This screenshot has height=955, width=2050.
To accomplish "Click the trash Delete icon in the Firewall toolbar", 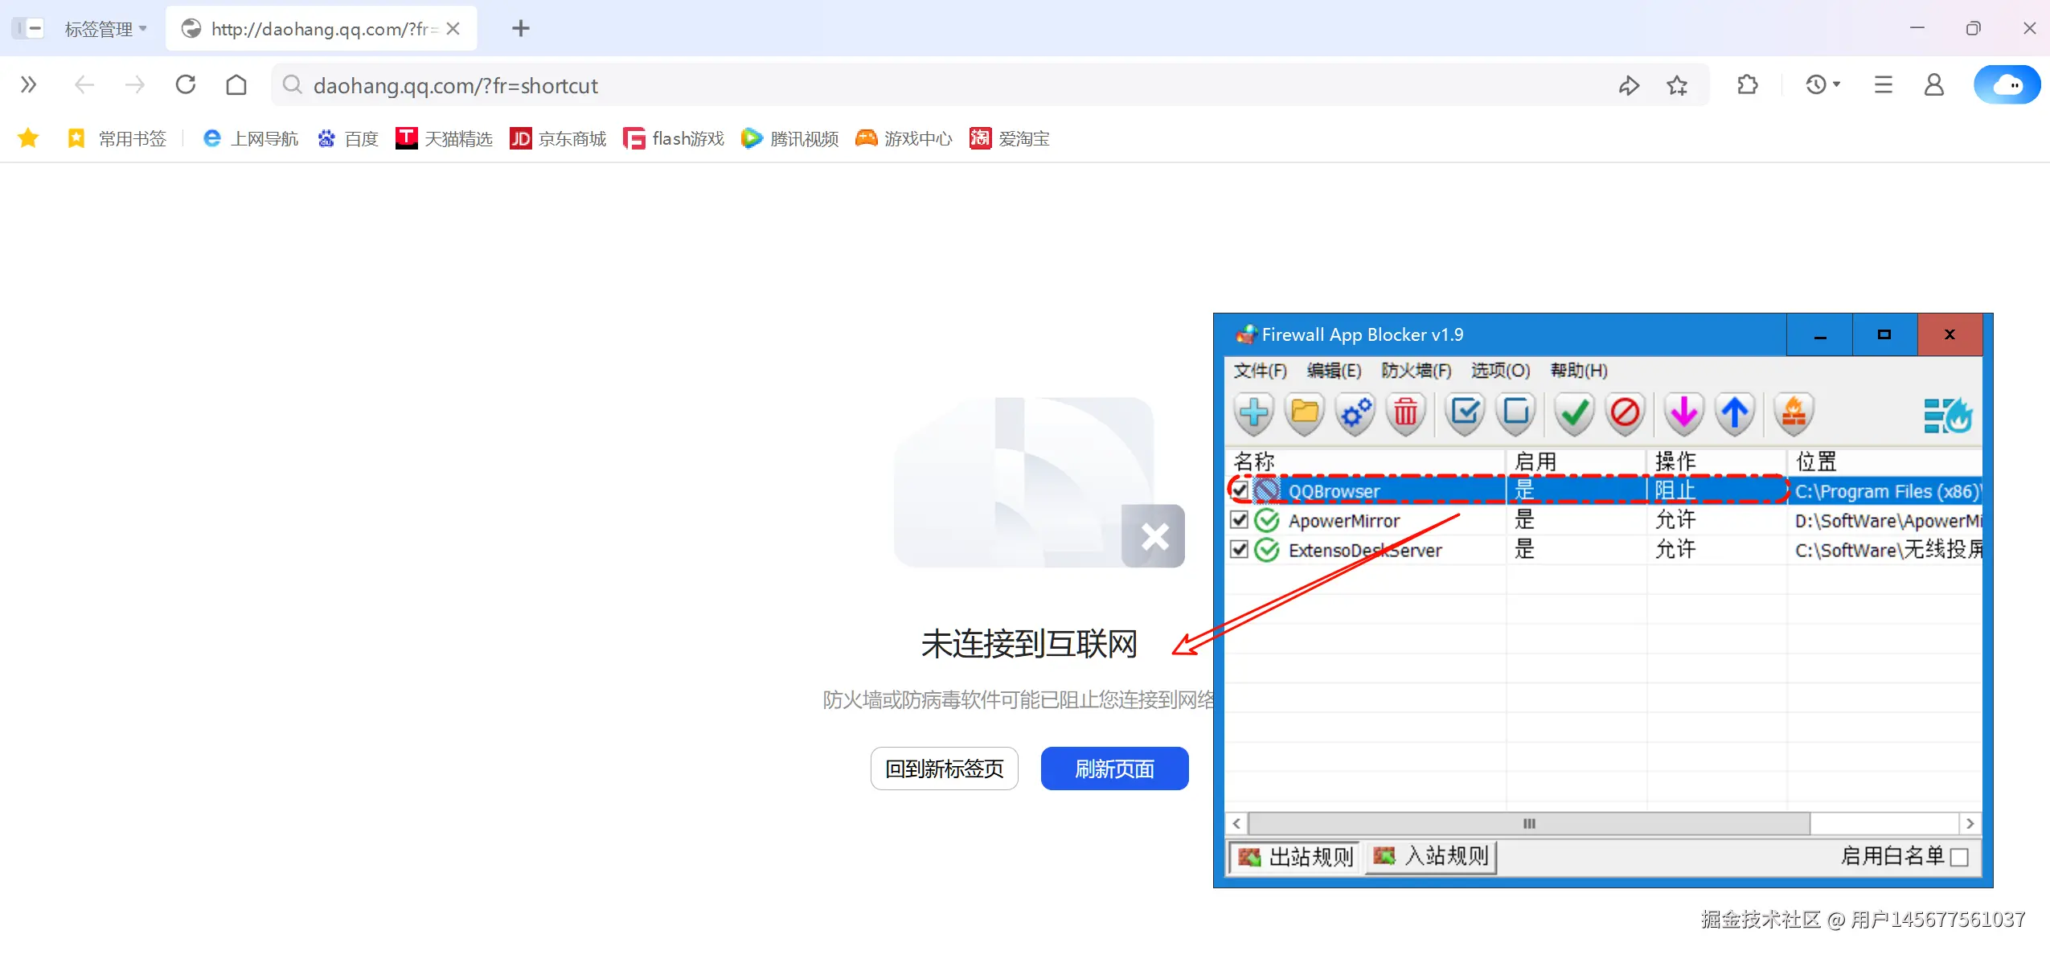I will click(1405, 414).
